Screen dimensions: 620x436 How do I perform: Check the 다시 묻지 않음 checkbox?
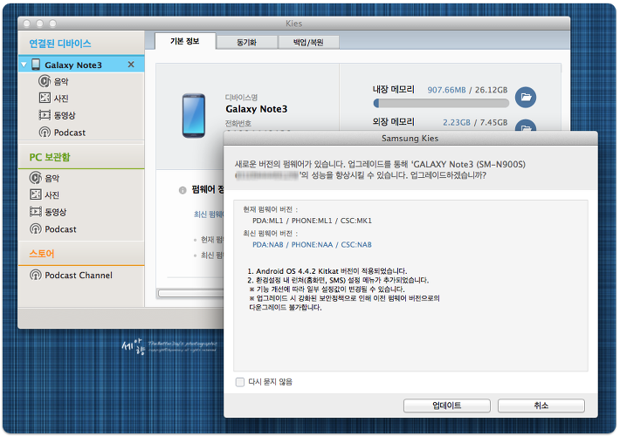pos(240,382)
